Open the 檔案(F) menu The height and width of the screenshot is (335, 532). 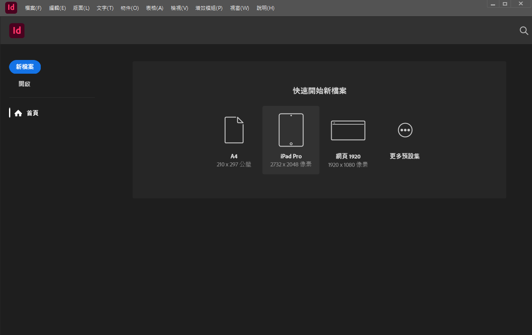pyautogui.click(x=33, y=8)
